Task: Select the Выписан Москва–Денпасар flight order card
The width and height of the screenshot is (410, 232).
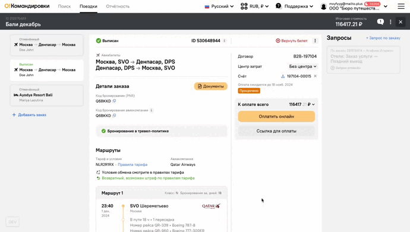Action: (x=46, y=70)
